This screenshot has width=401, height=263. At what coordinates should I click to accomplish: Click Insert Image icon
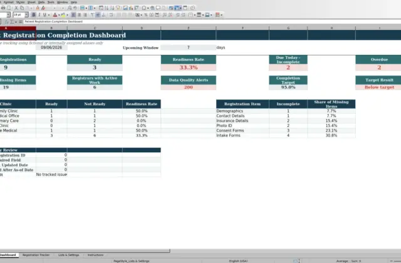(125, 8)
